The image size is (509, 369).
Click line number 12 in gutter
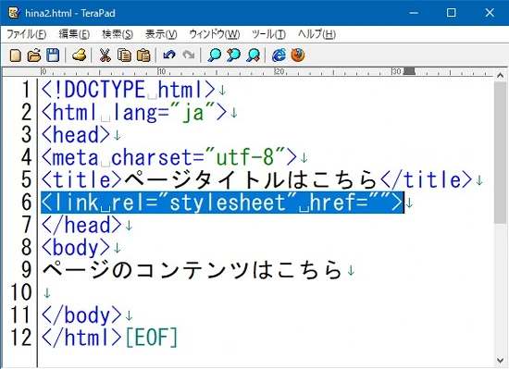(21, 338)
